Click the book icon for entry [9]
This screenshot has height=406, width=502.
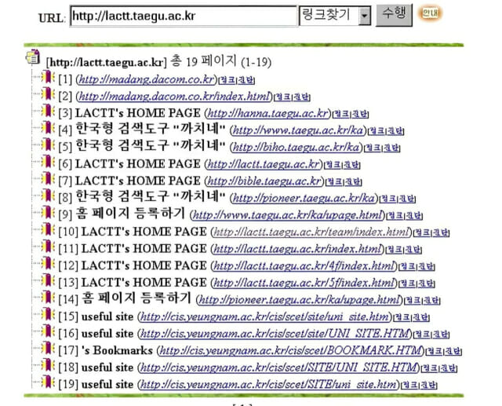[49, 214]
